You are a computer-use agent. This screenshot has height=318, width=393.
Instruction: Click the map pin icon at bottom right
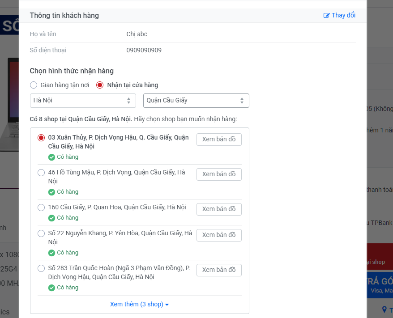coord(384,310)
